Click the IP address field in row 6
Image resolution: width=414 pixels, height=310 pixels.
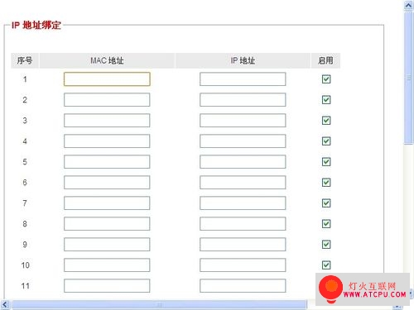click(243, 183)
